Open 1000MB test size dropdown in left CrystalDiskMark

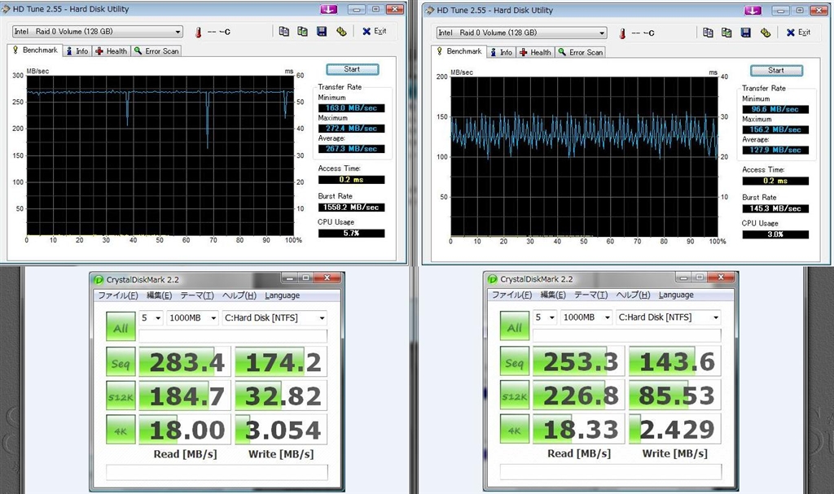192,317
